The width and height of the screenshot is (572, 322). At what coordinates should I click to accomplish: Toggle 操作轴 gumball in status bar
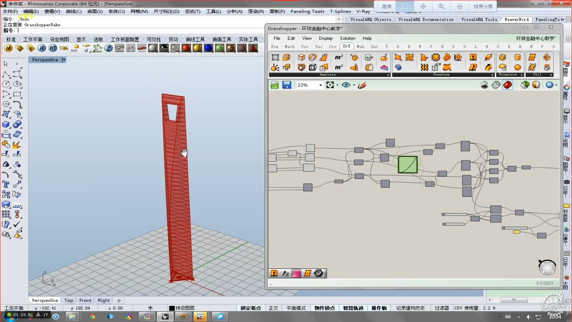click(379, 308)
